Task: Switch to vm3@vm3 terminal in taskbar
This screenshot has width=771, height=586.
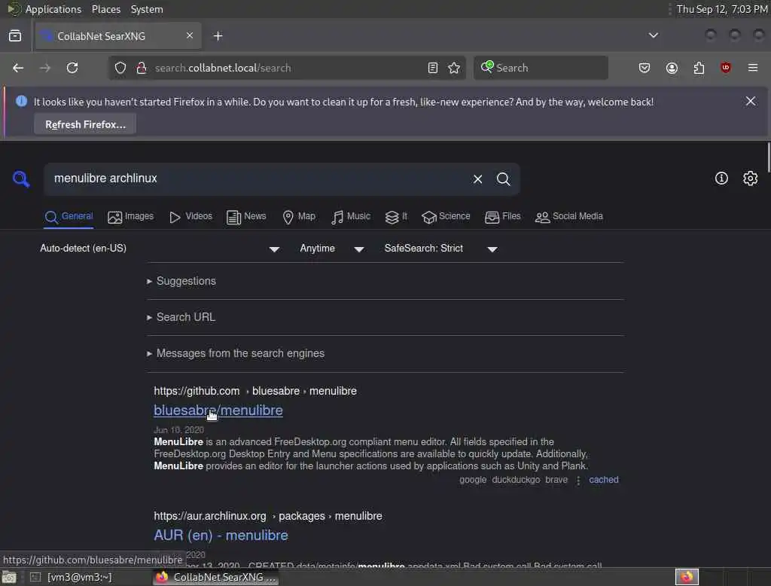Action: pos(72,577)
